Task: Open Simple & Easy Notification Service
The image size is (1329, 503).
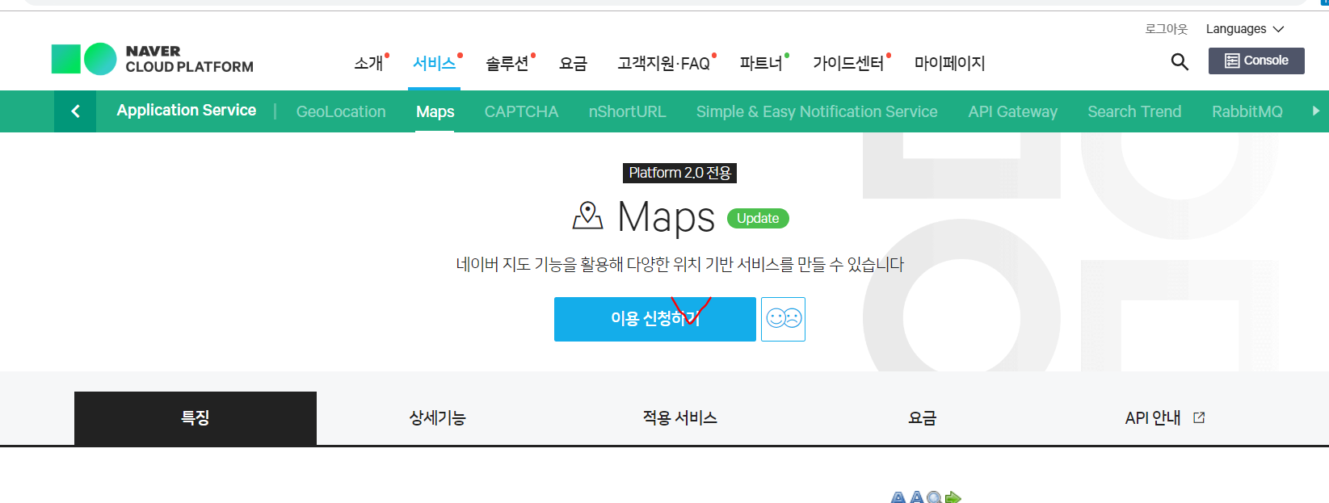Action: (x=817, y=111)
